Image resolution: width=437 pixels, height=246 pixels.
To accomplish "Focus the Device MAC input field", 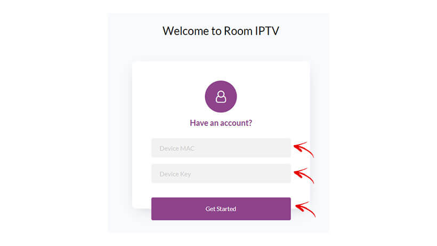I will tap(221, 148).
